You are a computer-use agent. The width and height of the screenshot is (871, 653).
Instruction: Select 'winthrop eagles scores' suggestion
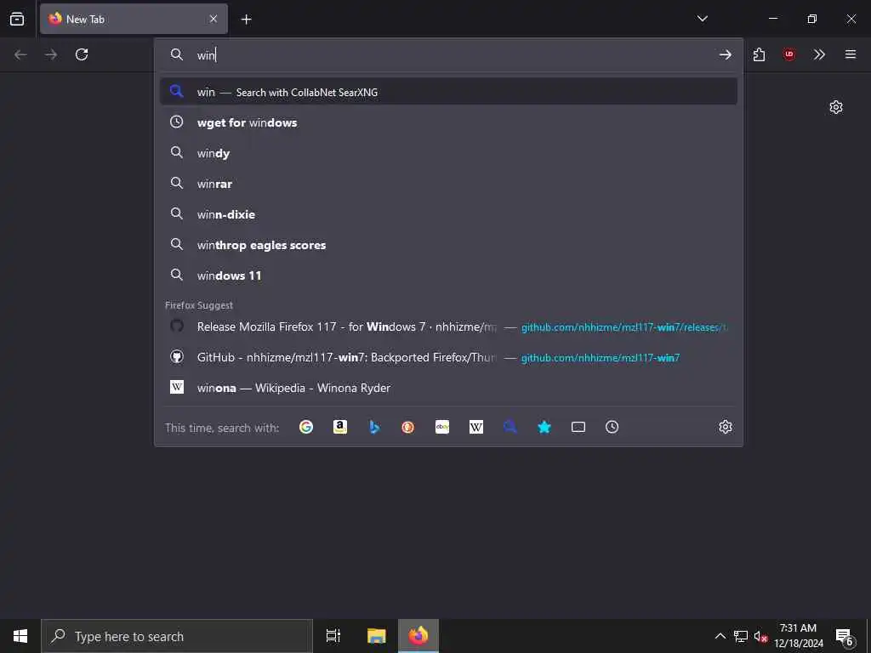pos(448,244)
